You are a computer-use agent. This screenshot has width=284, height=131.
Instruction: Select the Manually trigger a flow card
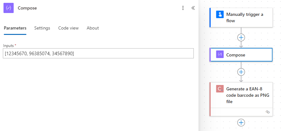(241, 17)
